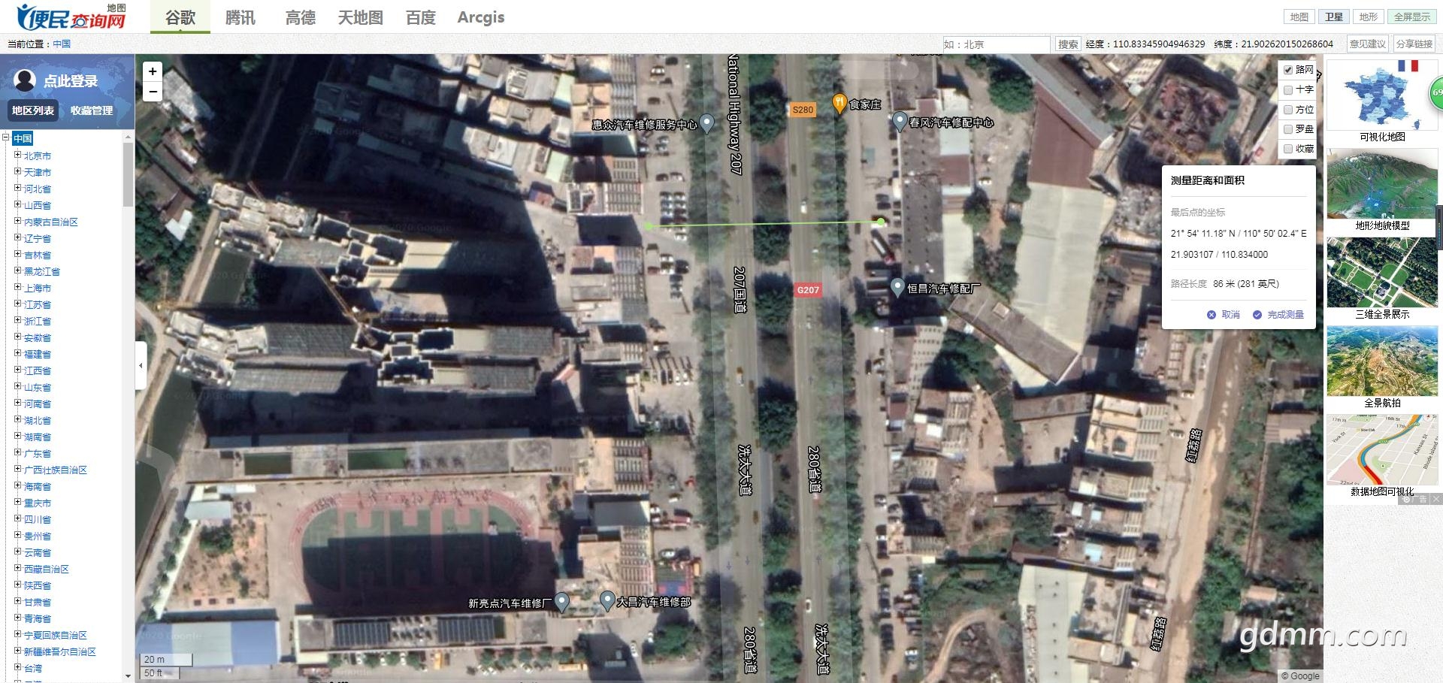Enable the 方位 orientation checkbox
The image size is (1443, 683).
click(1288, 110)
